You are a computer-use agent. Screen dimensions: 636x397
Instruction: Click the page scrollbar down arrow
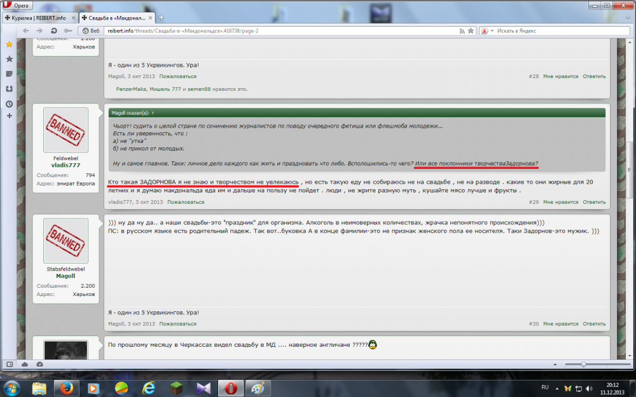(x=630, y=356)
